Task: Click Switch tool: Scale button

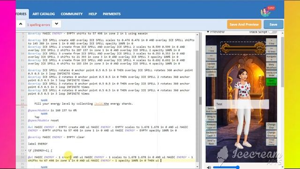Action: [x=211, y=110]
